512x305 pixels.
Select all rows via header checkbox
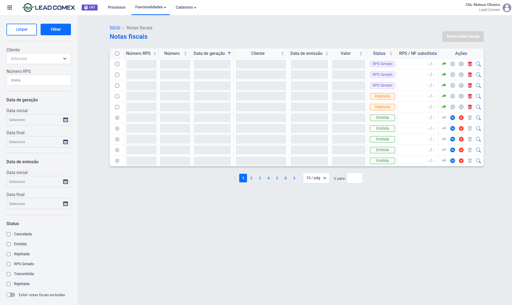click(x=117, y=54)
